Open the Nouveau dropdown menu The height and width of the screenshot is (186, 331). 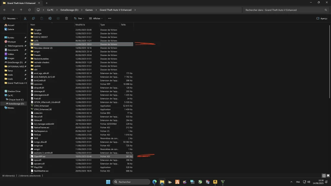(10, 18)
